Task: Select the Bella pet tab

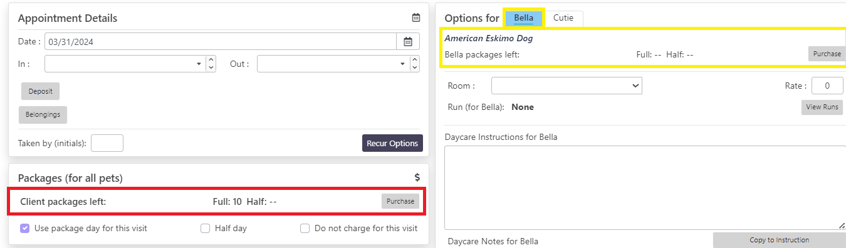Action: [x=524, y=18]
